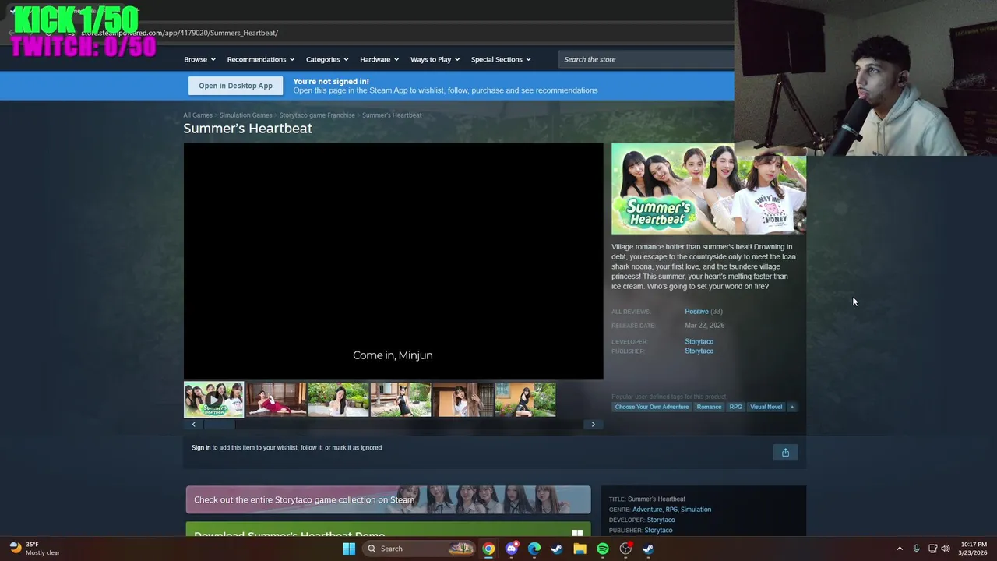Select the RPG tag
This screenshot has height=561, width=997.
[x=735, y=407]
